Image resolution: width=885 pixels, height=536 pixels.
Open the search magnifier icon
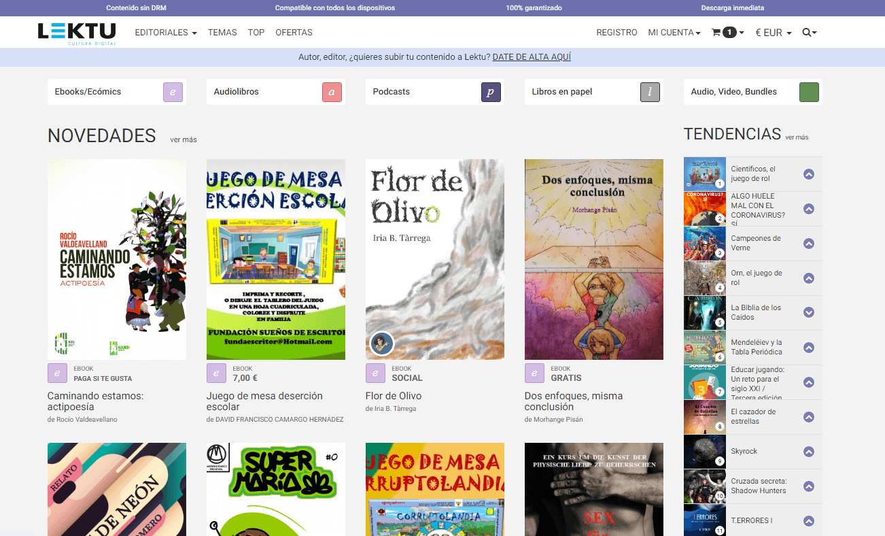[808, 33]
